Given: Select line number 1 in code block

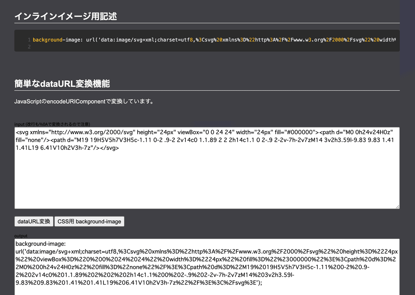Looking at the screenshot, I should [x=29, y=40].
